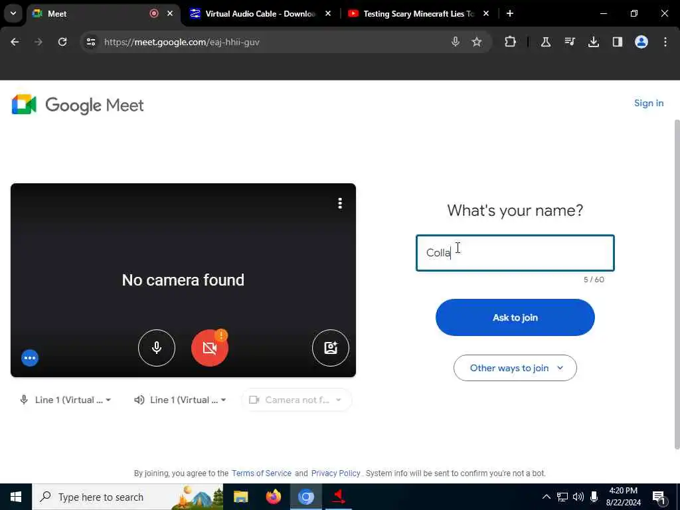Click the Sign in link
Viewport: 680px width, 510px height.
coord(649,103)
